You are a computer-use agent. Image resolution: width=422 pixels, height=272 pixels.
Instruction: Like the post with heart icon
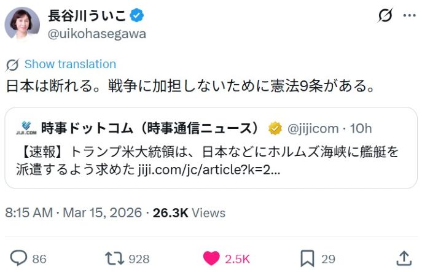point(211,258)
